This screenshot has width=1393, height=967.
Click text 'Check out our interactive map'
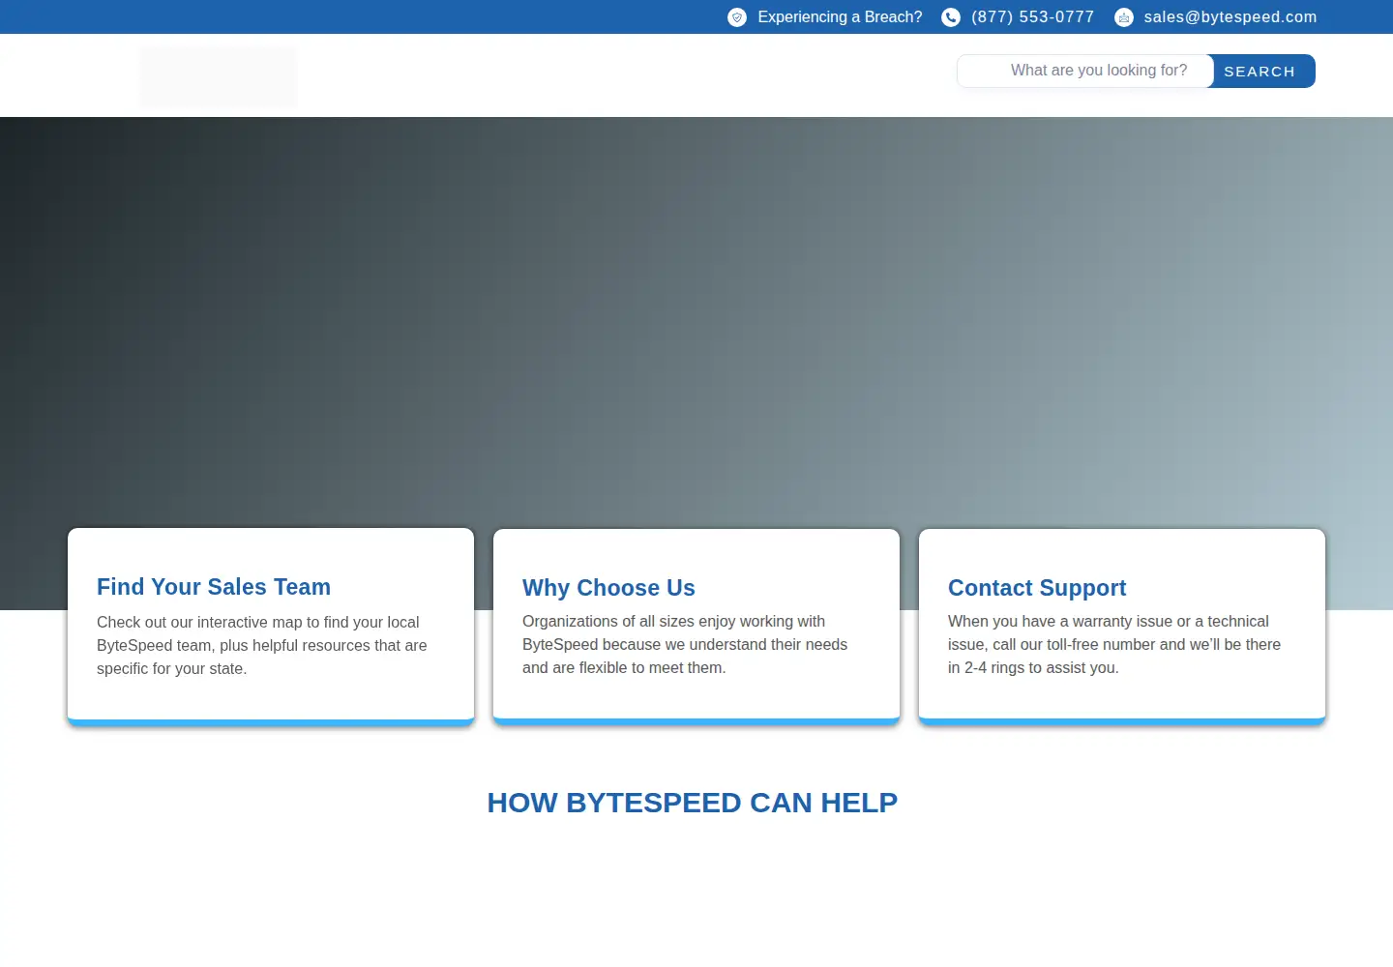[x=199, y=622]
